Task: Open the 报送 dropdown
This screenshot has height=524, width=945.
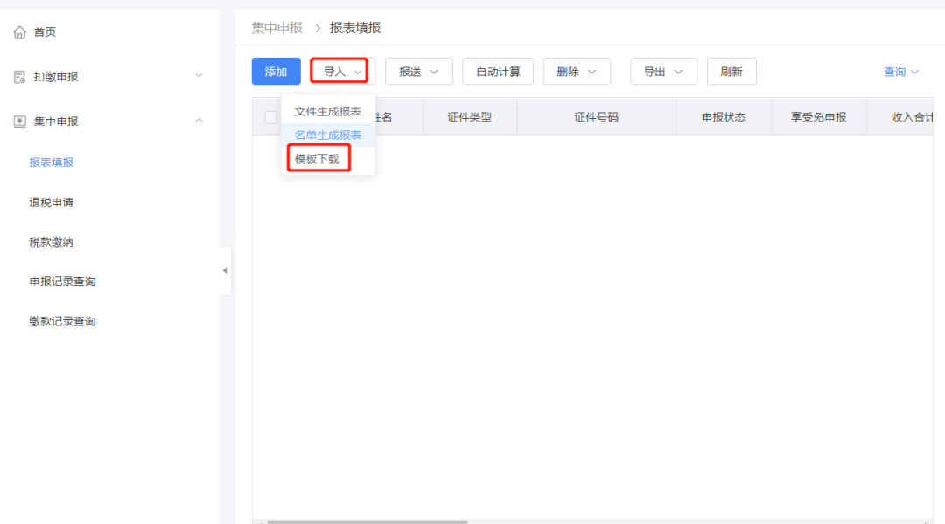Action: (419, 72)
